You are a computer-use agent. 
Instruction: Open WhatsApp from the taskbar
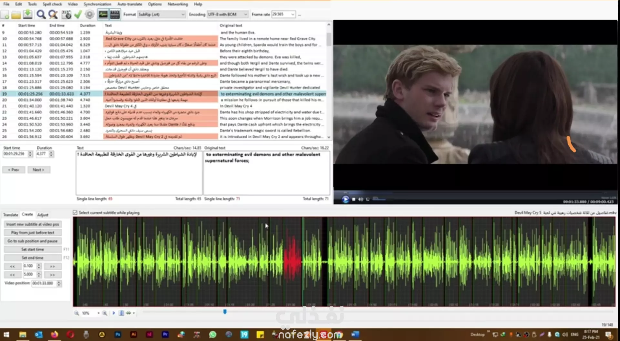click(x=212, y=335)
